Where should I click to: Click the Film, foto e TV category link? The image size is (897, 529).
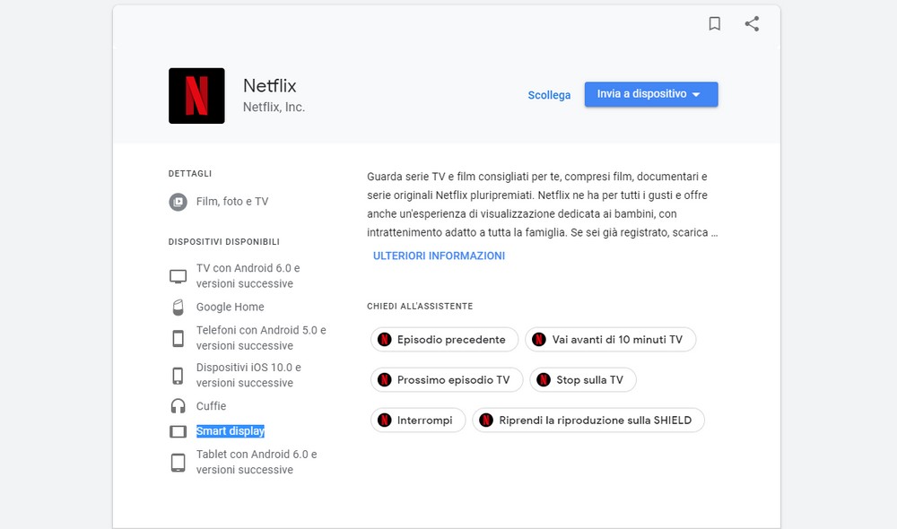[232, 202]
